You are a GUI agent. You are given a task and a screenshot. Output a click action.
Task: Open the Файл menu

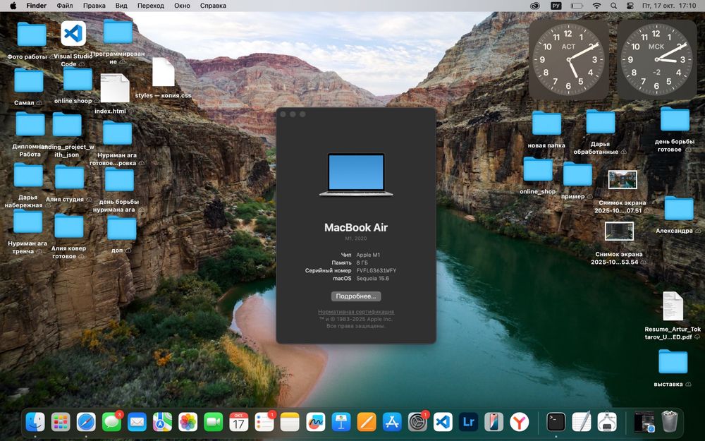coord(65,6)
